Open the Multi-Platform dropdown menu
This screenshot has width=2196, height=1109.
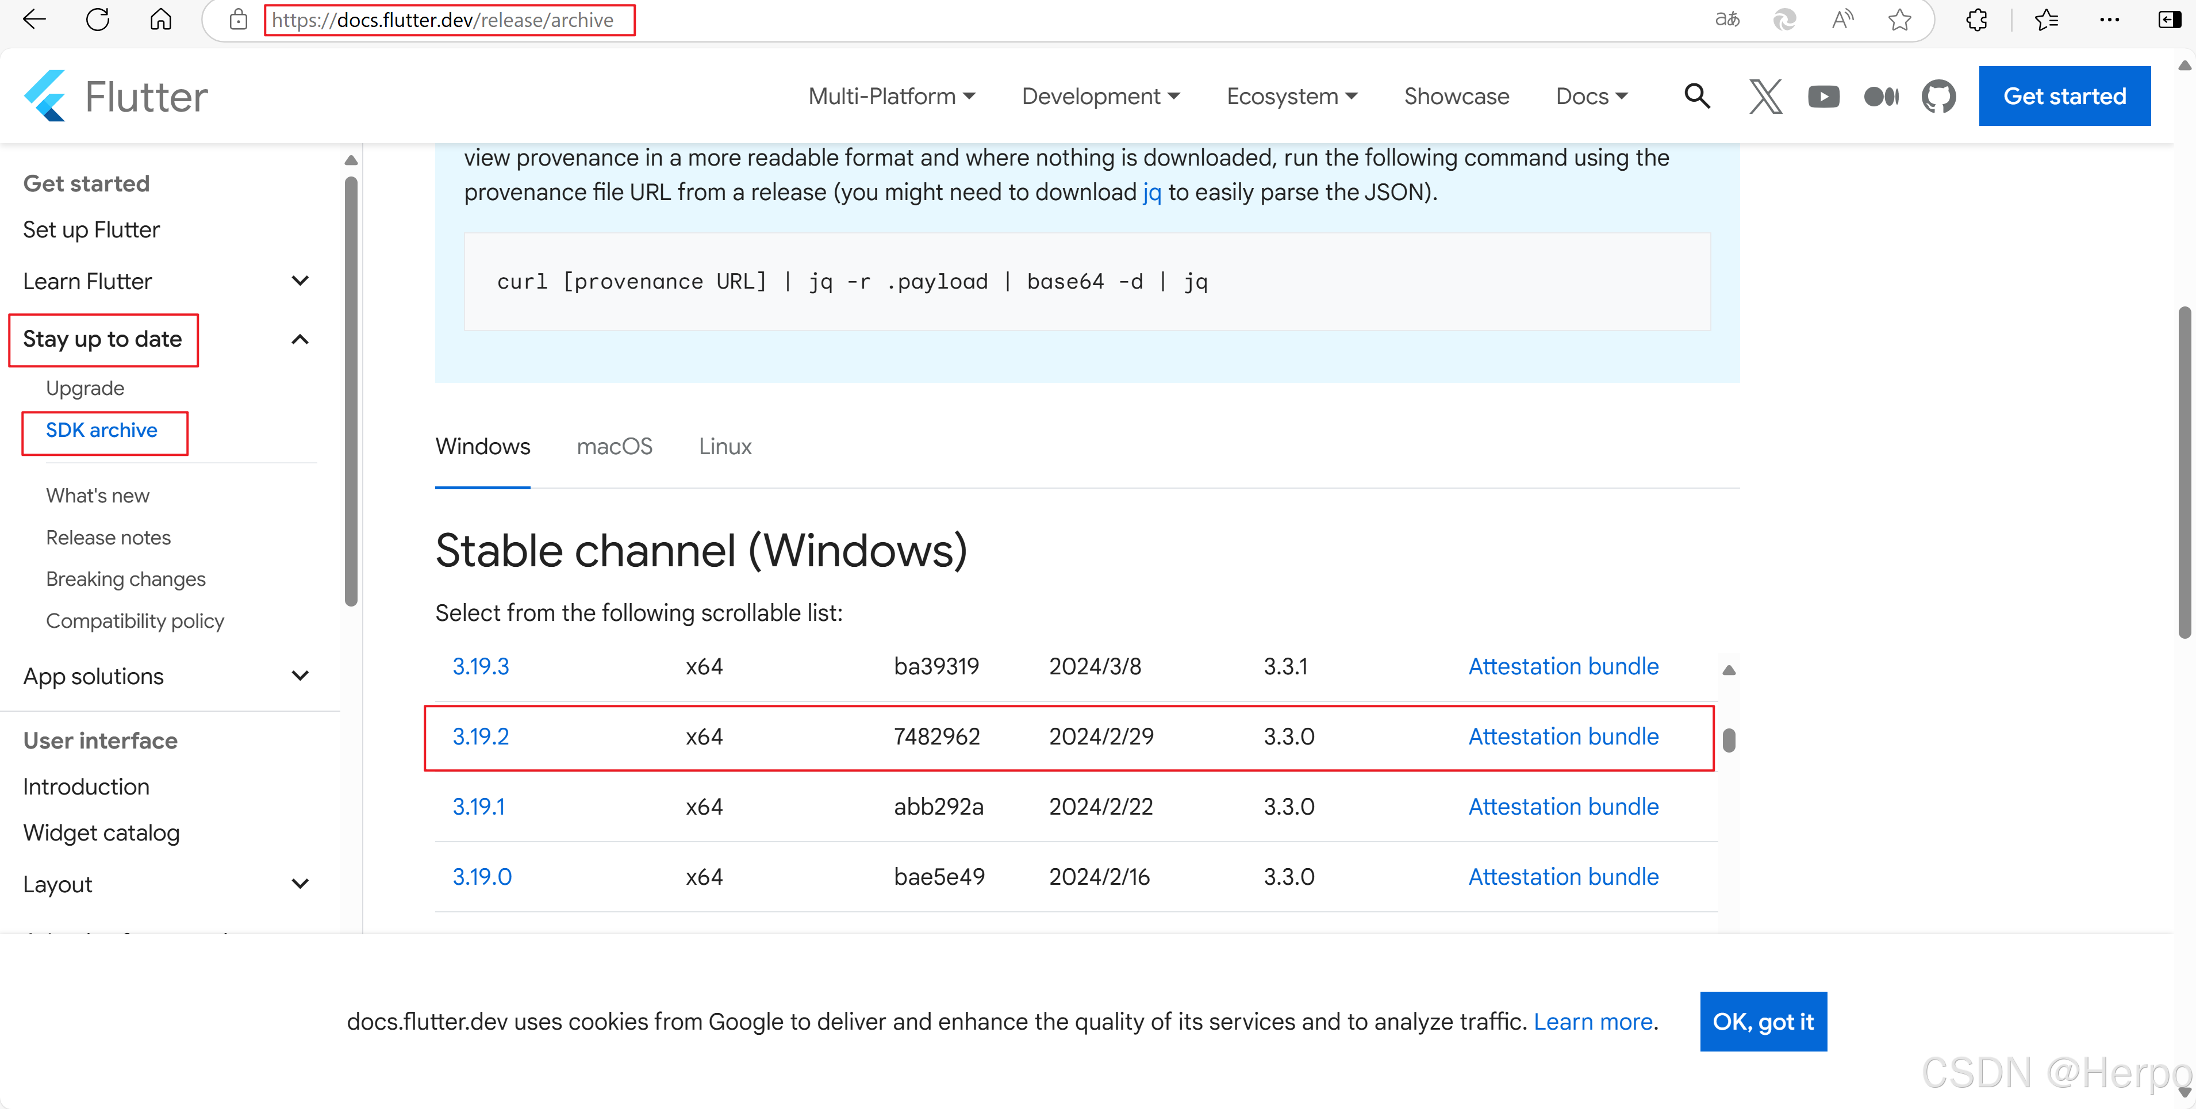(x=891, y=97)
